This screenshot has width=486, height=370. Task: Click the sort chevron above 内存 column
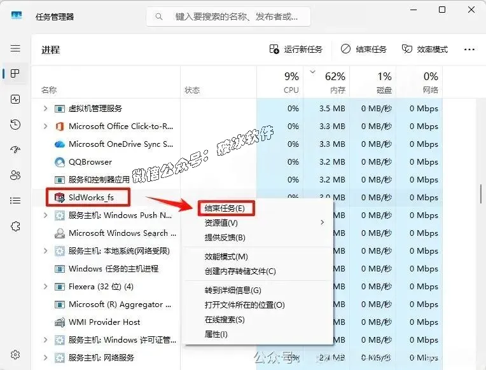tap(313, 72)
